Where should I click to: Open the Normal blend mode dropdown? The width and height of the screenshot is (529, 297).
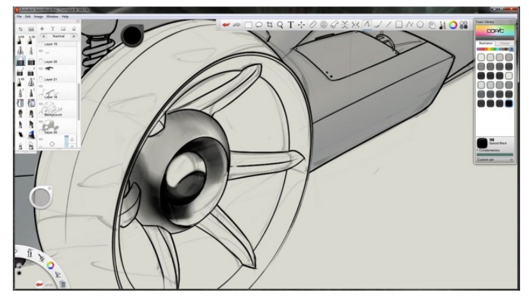pyautogui.click(x=59, y=37)
